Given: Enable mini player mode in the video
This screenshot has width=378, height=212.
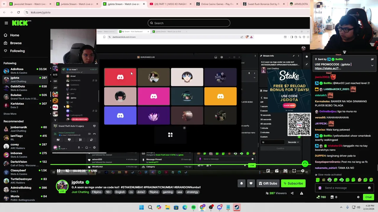Looking at the screenshot, I should 268,171.
